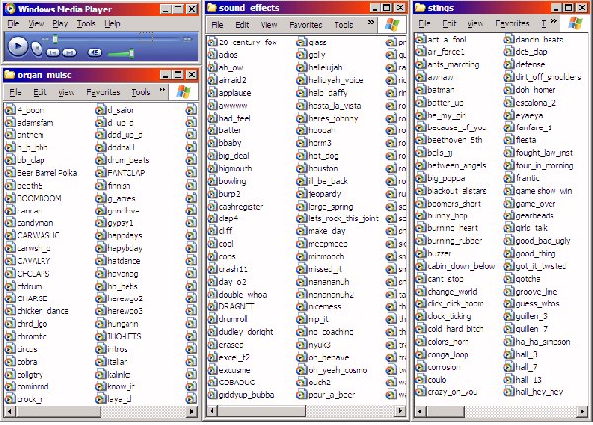The image size is (593, 425).
Task: Click the file name 'giddyup_bubba' in sound effects
Action: [x=246, y=395]
